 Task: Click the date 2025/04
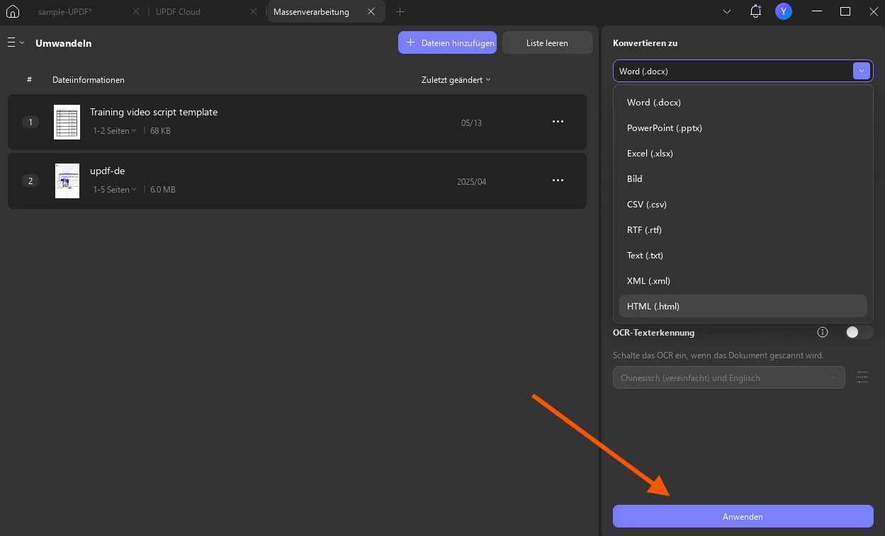click(x=472, y=181)
